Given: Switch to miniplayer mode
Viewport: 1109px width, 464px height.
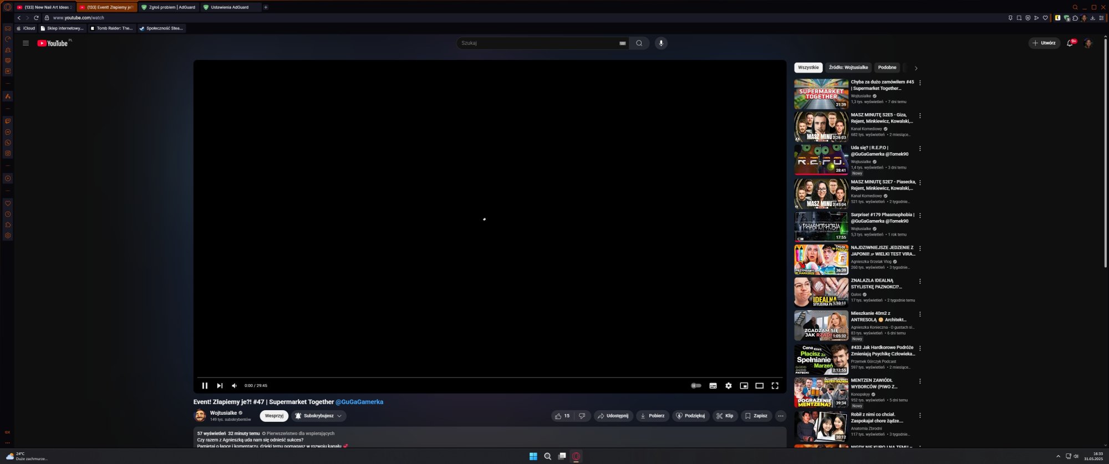Looking at the screenshot, I should [744, 386].
